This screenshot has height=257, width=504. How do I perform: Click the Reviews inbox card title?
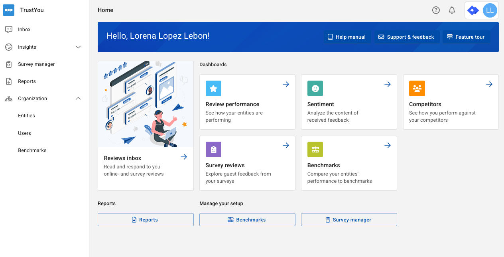click(122, 158)
